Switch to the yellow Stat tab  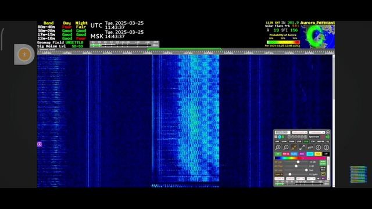point(319,154)
